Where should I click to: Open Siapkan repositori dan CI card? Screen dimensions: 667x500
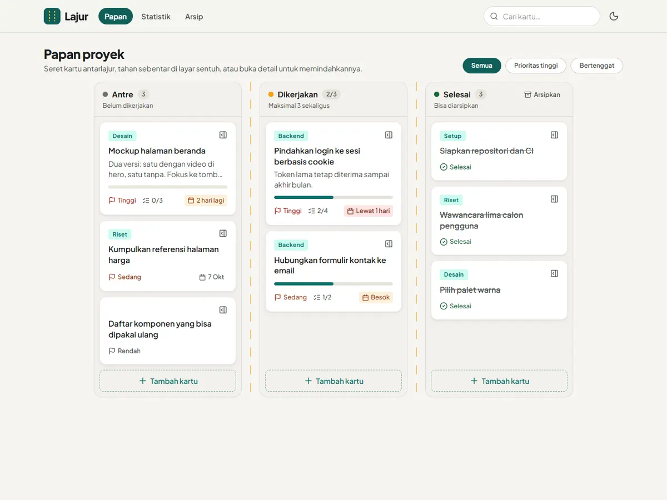486,151
